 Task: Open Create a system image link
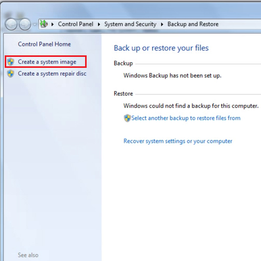[47, 62]
